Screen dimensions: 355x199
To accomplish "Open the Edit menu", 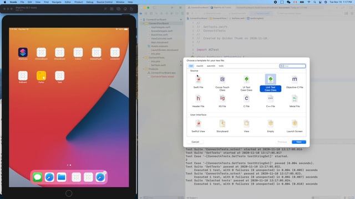I will point(29,2).
